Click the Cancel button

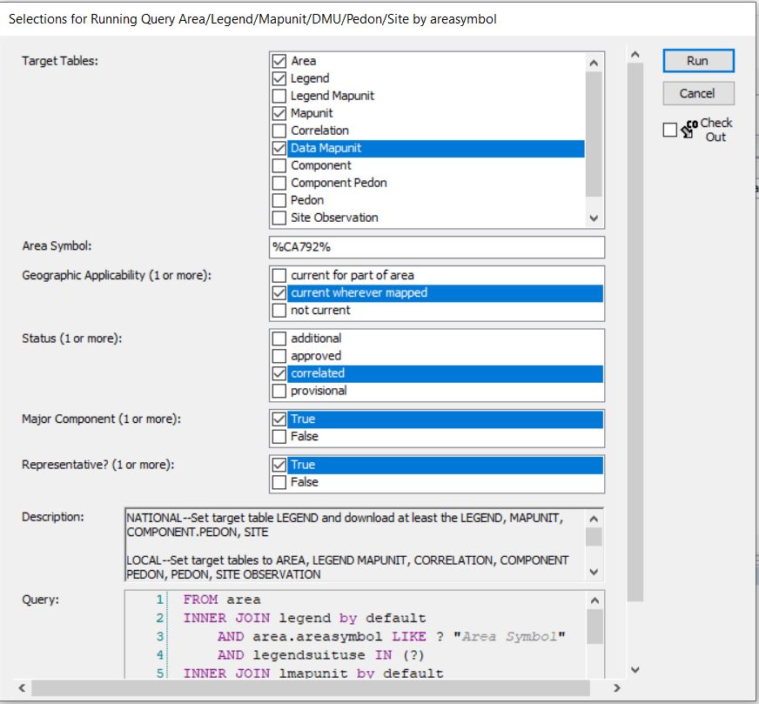pyautogui.click(x=698, y=93)
